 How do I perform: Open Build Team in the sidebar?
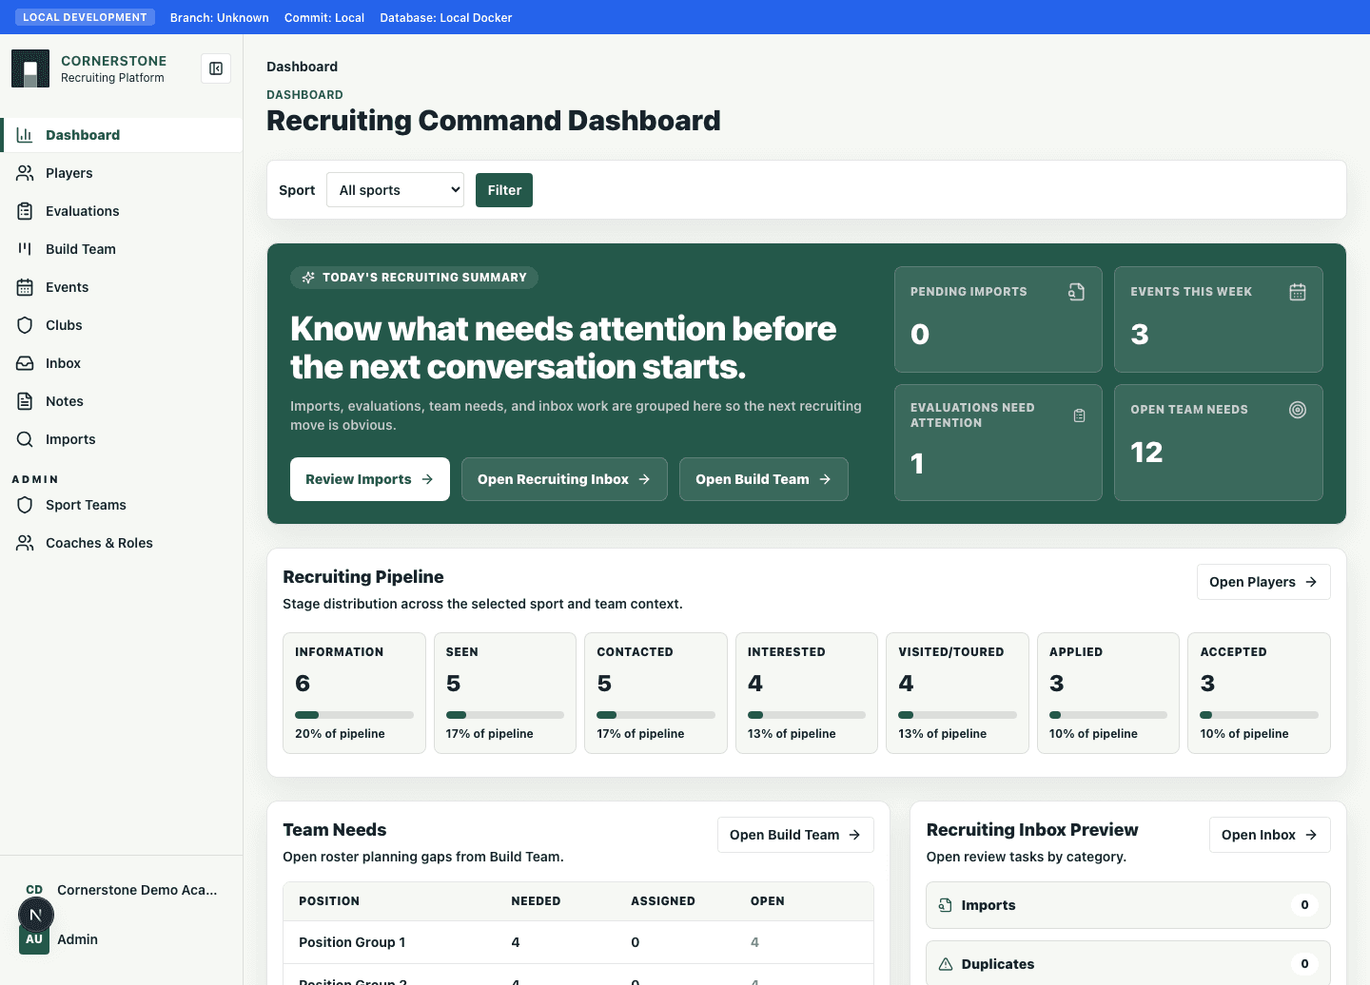click(122, 249)
